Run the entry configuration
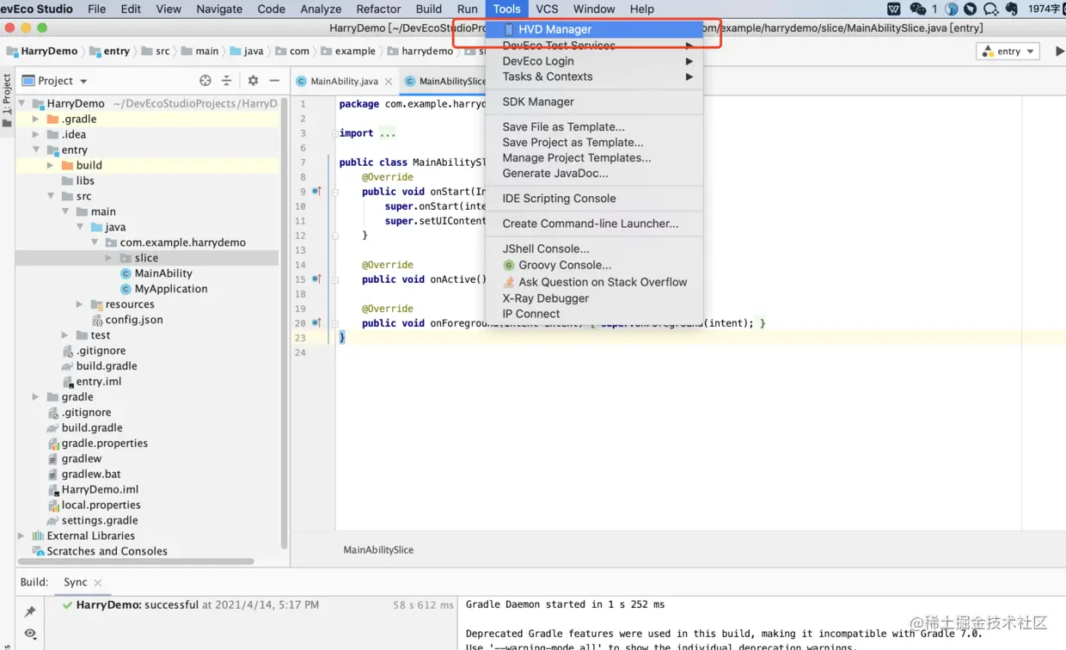 [1059, 52]
